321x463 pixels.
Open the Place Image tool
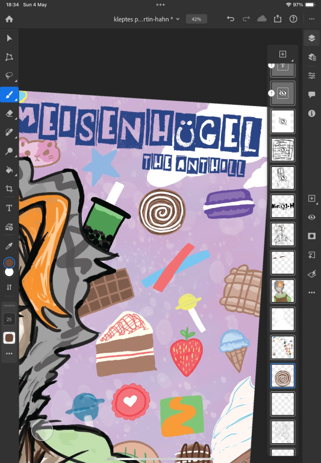point(9,227)
